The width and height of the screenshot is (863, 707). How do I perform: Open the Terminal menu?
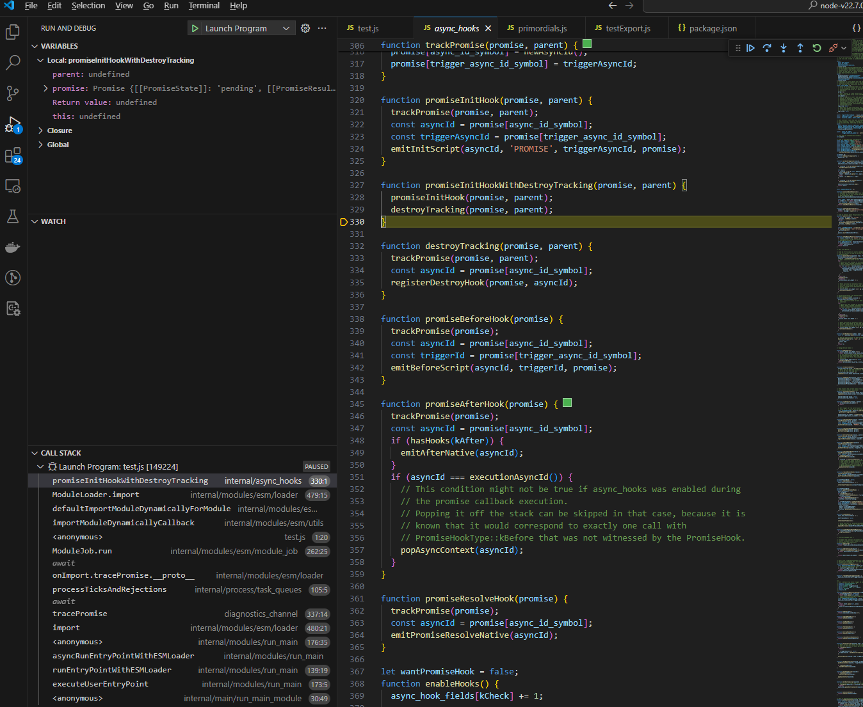coord(204,6)
